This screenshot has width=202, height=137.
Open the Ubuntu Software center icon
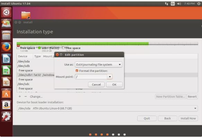6,94
